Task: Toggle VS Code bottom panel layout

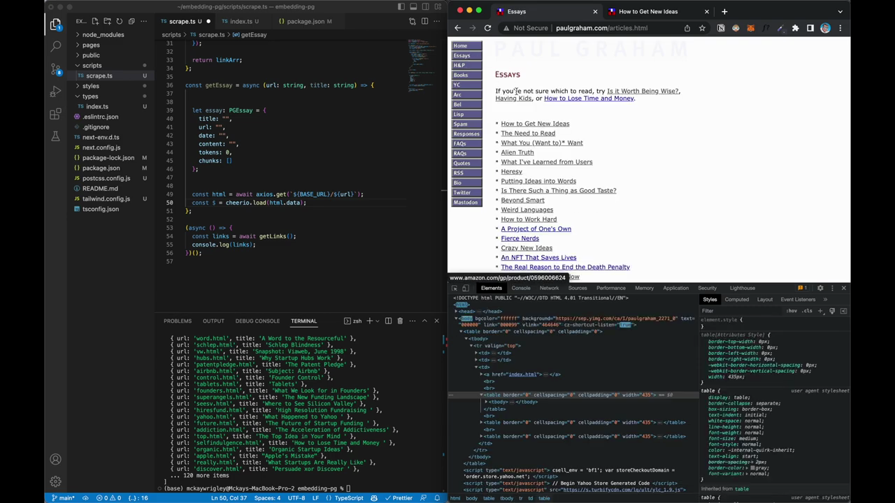Action: pos(413,7)
